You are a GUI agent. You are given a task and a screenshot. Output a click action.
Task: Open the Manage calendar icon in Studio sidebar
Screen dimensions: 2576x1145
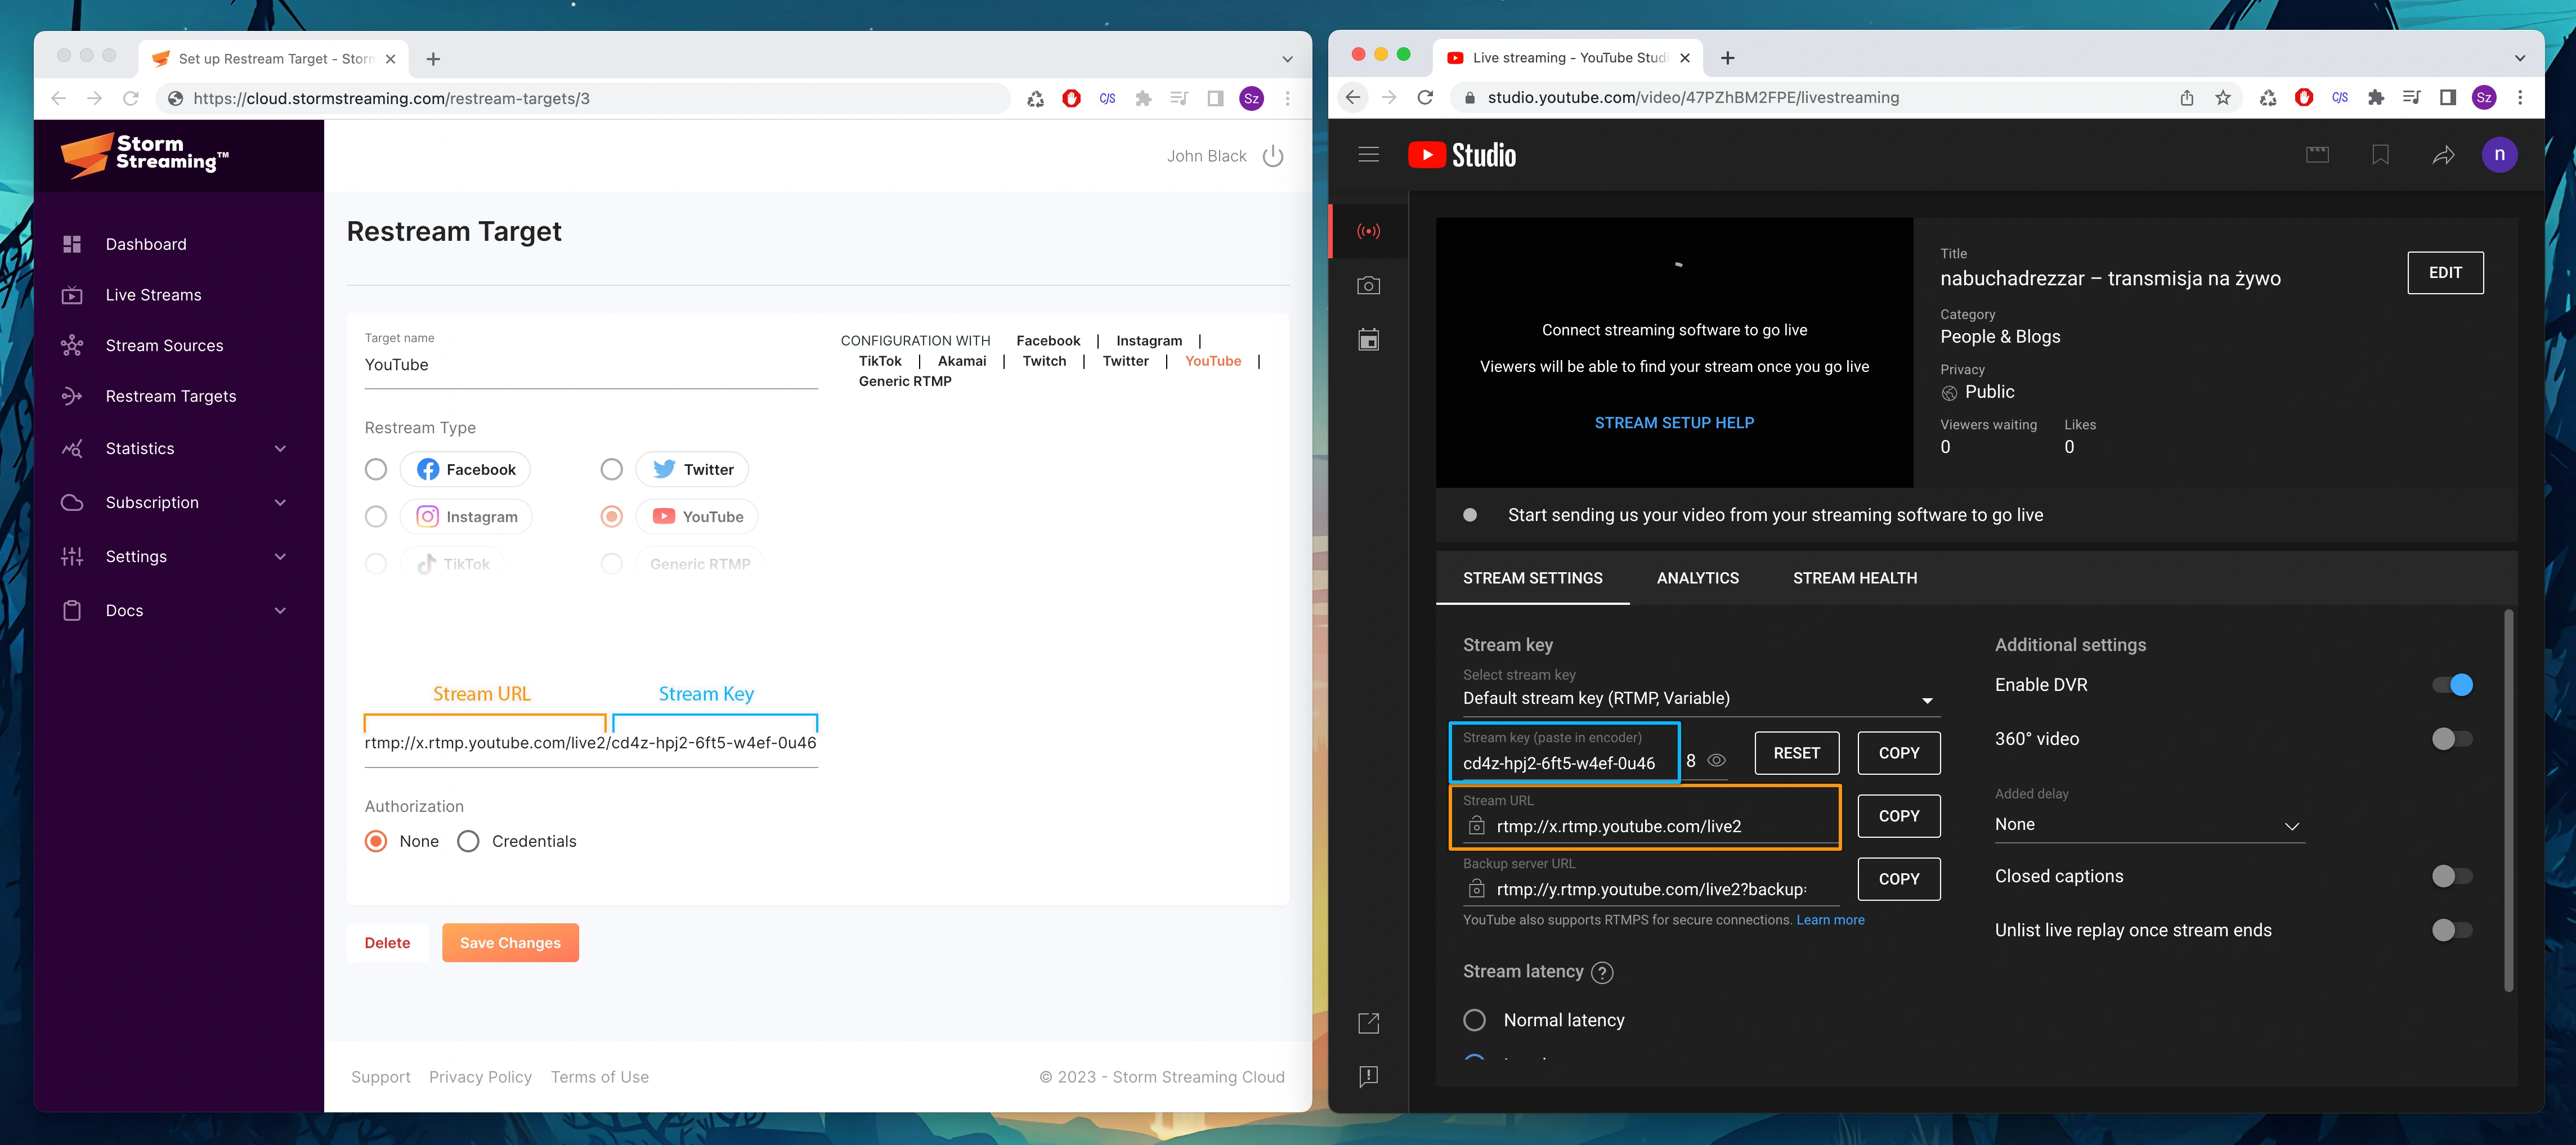tap(1368, 340)
